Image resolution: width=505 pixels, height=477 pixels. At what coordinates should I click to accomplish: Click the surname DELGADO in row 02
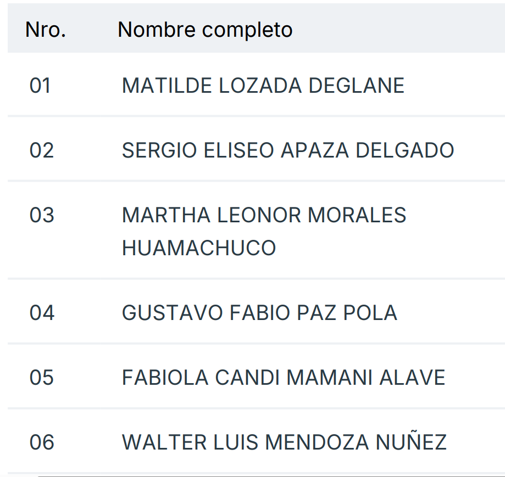coord(404,150)
